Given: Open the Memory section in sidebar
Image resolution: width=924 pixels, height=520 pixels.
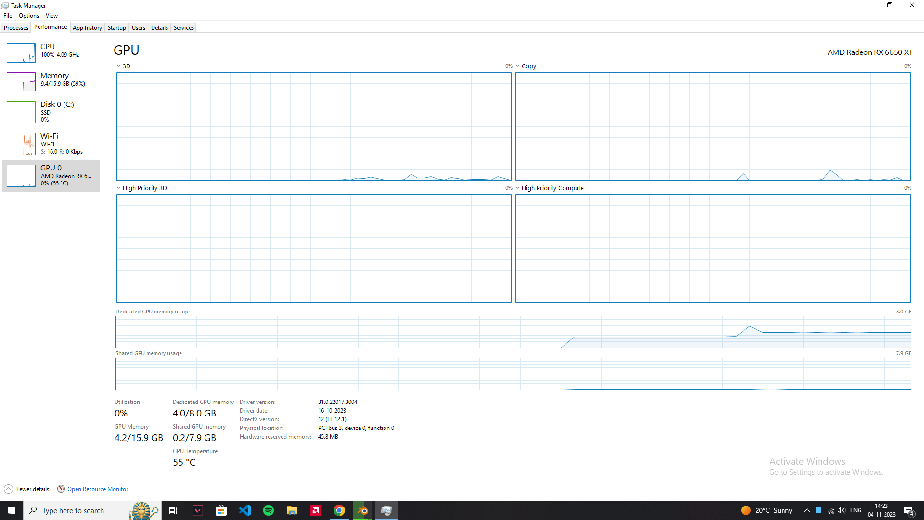Looking at the screenshot, I should (51, 82).
